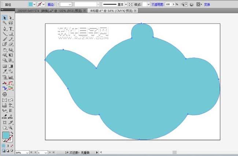The image size is (238, 156).
Task: Activate the Zoom magnifier tool
Action: pyautogui.click(x=11, y=128)
